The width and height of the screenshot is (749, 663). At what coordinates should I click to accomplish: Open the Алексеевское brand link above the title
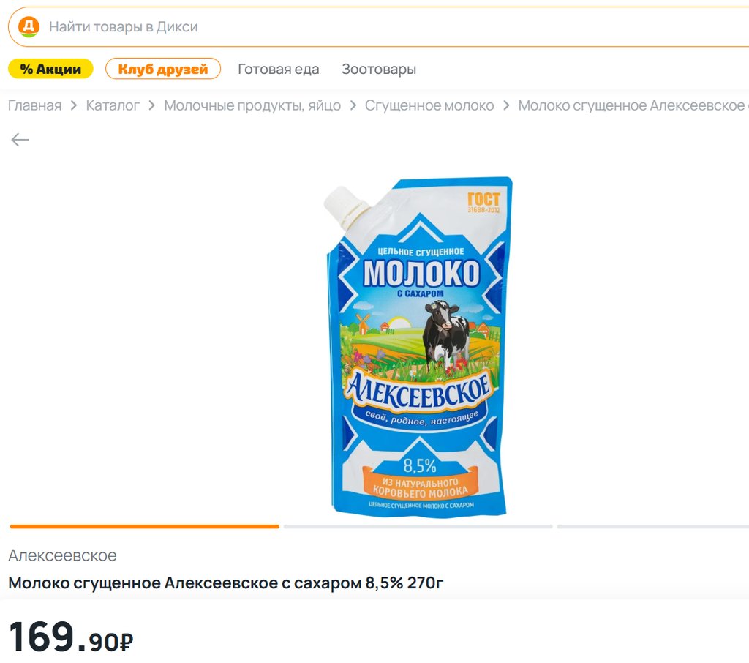[x=62, y=555]
